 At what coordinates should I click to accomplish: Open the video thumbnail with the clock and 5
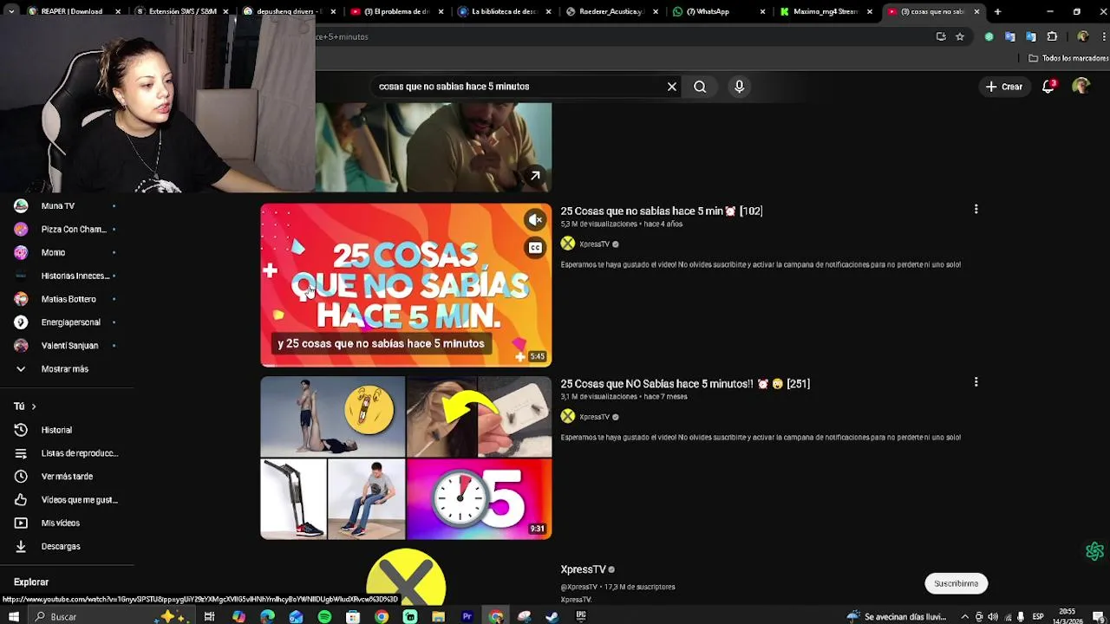tap(406, 458)
